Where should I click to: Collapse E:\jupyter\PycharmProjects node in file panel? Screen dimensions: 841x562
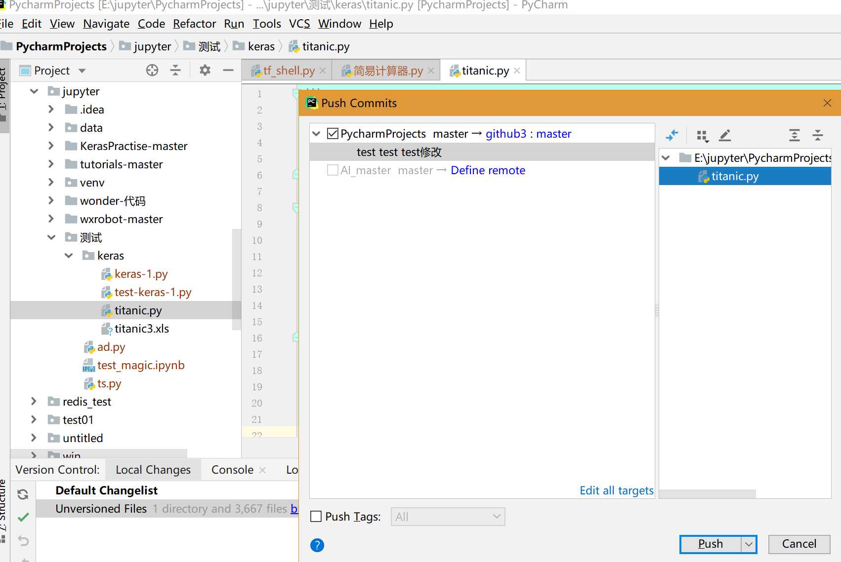point(666,158)
